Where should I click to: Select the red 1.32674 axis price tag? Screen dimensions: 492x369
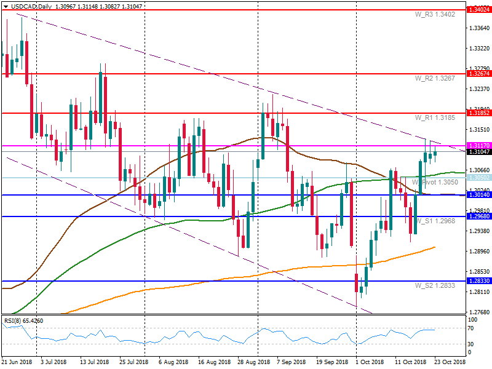point(478,73)
